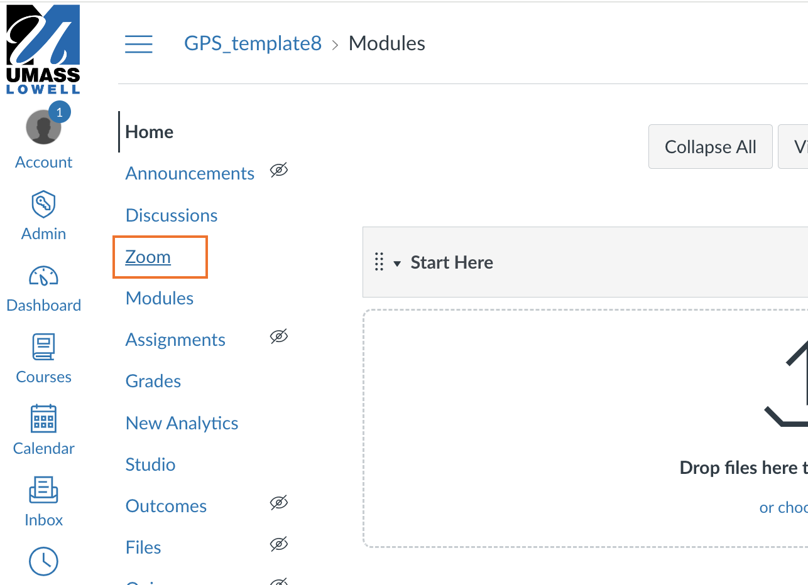Click the notification badge on Account

point(60,112)
